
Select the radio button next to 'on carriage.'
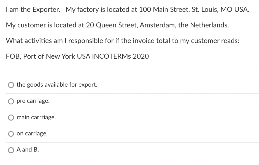pyautogui.click(x=11, y=134)
